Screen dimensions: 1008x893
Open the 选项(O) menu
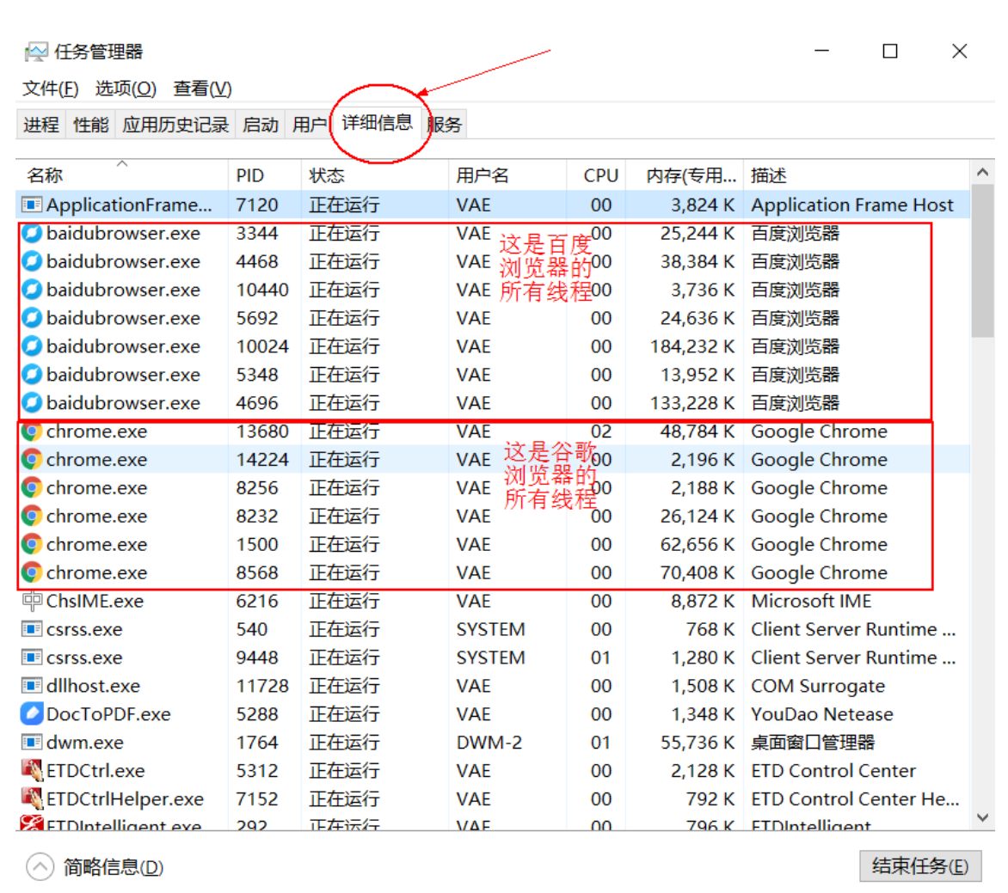pyautogui.click(x=126, y=89)
